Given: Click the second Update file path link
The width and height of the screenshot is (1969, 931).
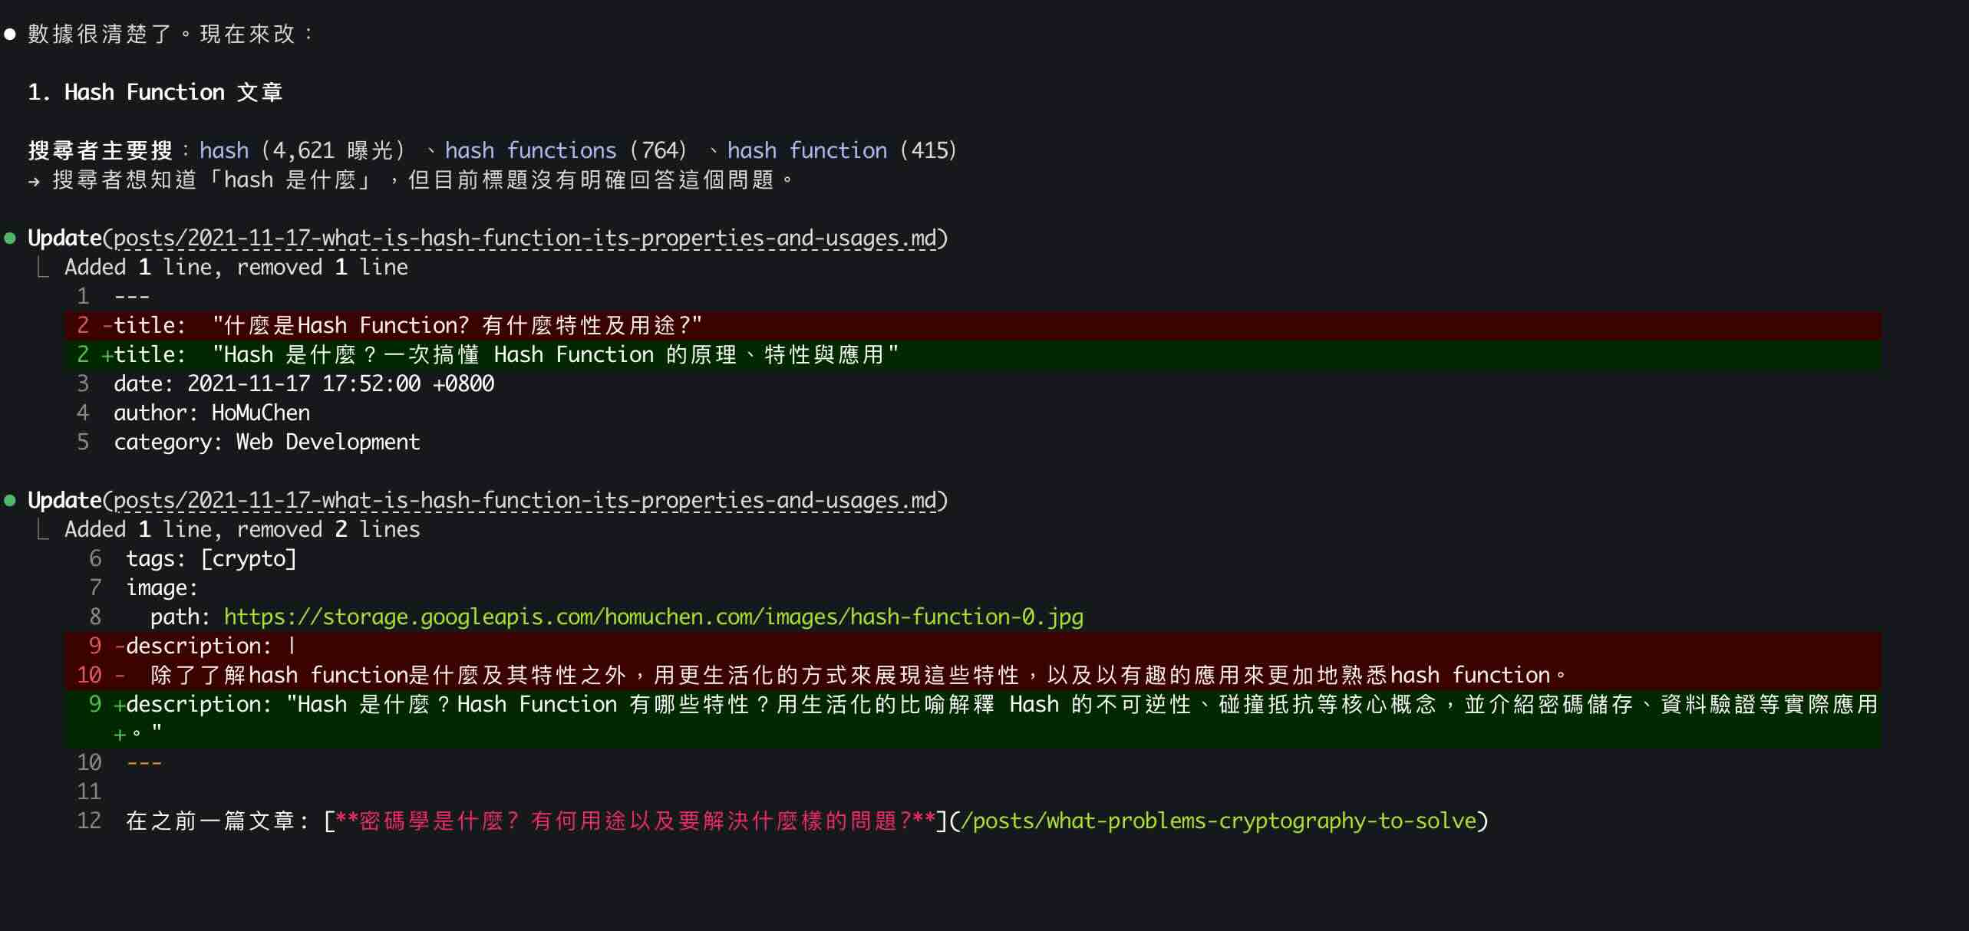Looking at the screenshot, I should (525, 501).
